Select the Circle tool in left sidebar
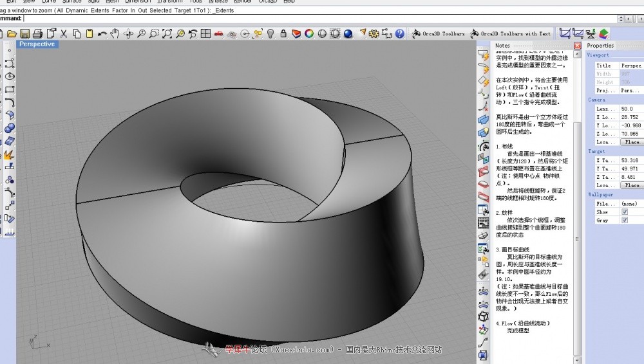This screenshot has height=364, width=644. pyautogui.click(x=10, y=76)
